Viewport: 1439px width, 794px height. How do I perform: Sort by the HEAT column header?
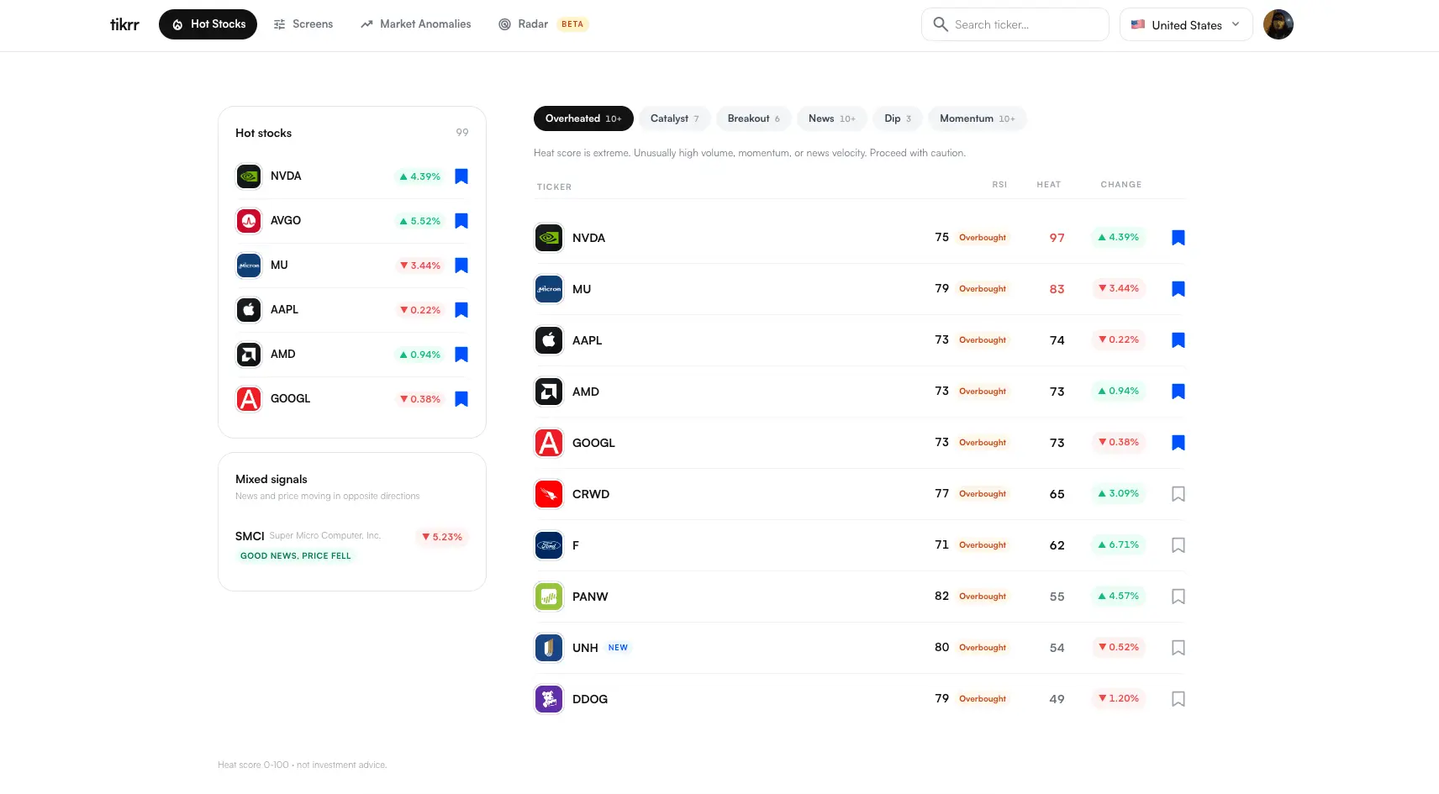pyautogui.click(x=1049, y=185)
